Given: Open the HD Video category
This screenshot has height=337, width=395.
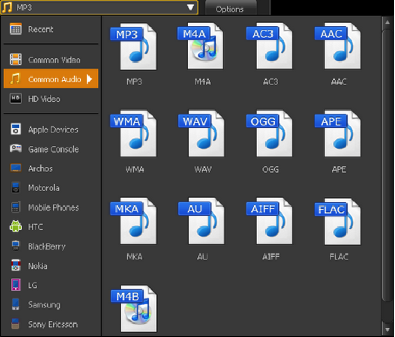Looking at the screenshot, I should [x=44, y=99].
